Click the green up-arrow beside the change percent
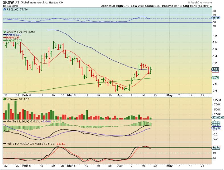 point(211,6)
